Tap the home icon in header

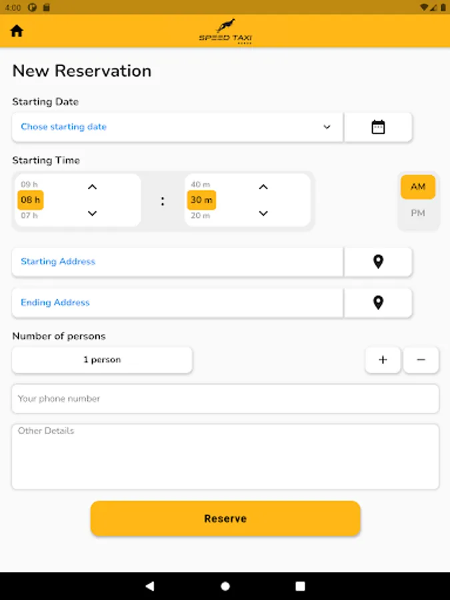coord(17,31)
